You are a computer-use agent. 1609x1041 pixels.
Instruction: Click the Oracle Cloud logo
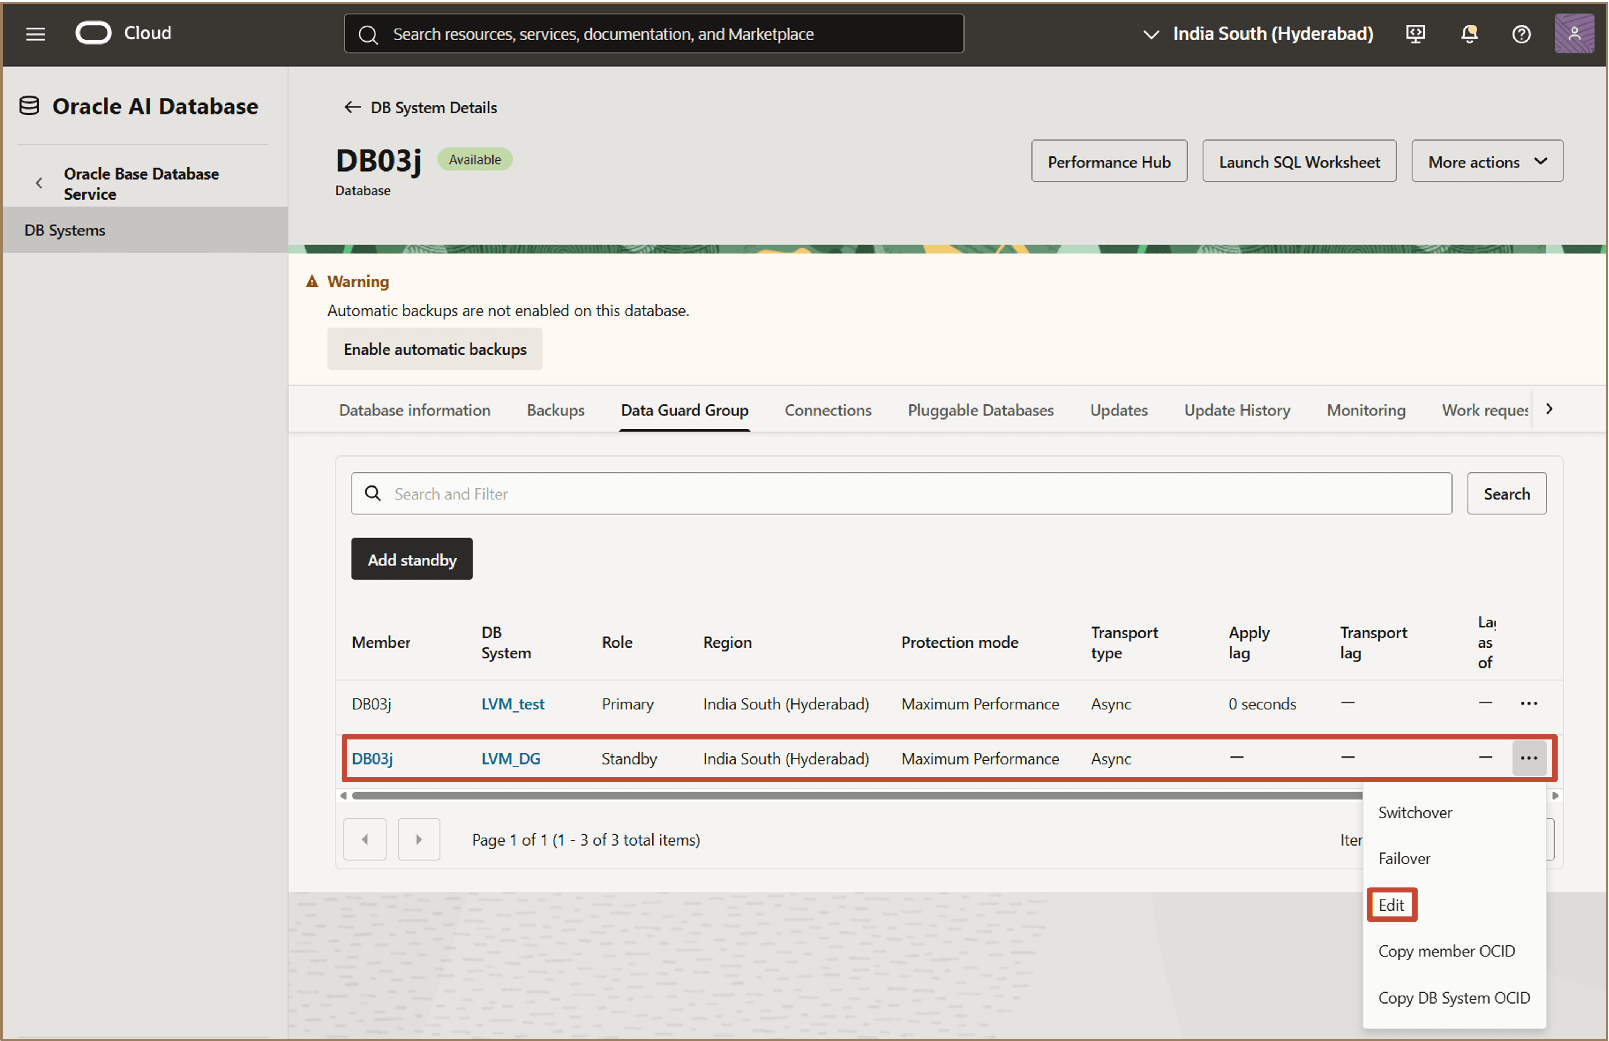pos(94,32)
